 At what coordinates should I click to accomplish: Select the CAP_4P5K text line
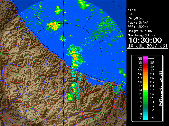click(x=135, y=18)
